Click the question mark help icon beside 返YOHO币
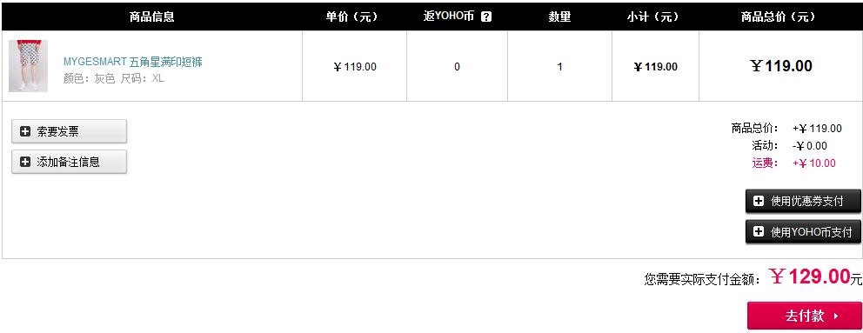Screen dimensions: 863x333 (486, 17)
